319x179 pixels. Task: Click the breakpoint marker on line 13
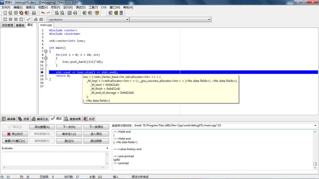(x=42, y=72)
